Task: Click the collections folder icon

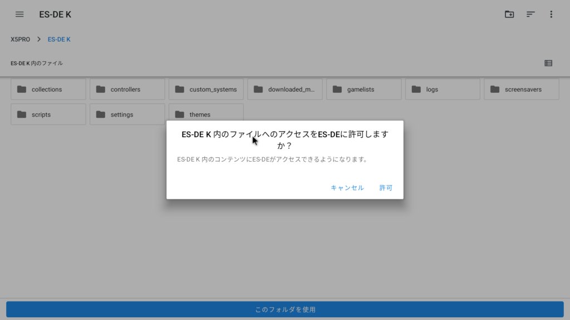Action: click(x=22, y=89)
